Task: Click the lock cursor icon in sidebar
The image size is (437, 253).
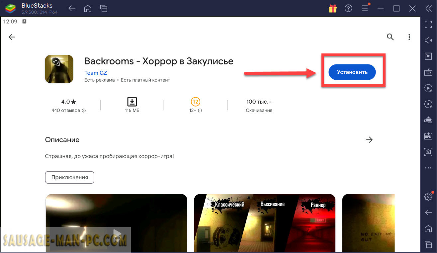Action: click(428, 56)
